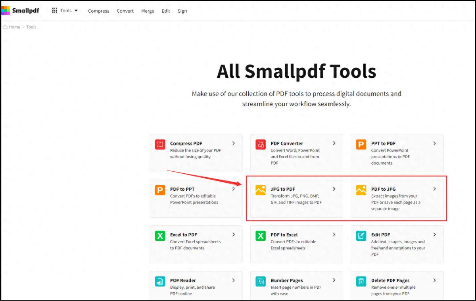
Task: Click the PDF to JPG picture icon
Action: (x=361, y=190)
